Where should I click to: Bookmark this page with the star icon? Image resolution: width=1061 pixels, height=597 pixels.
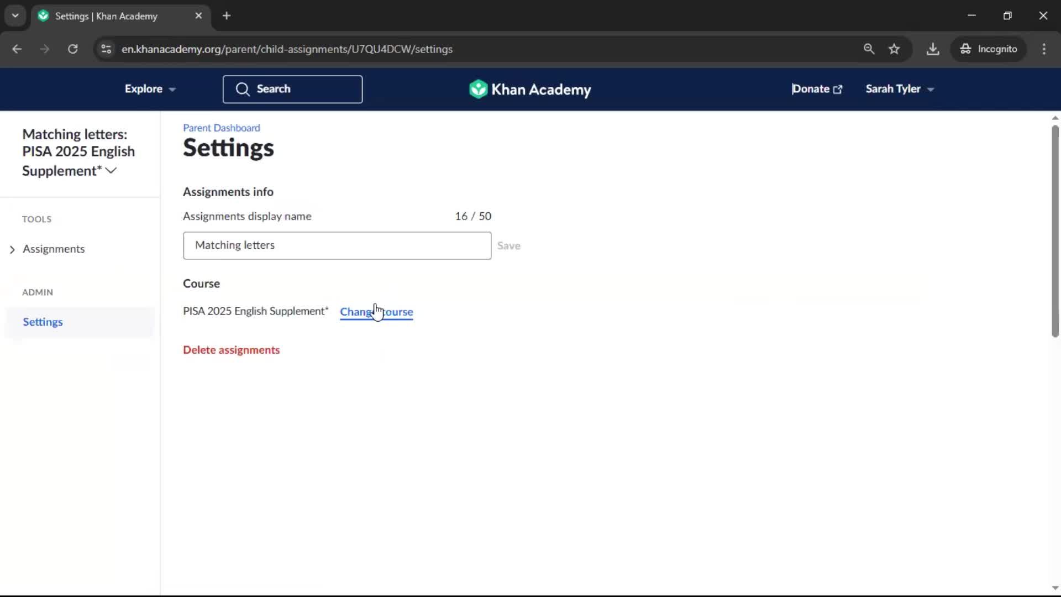[894, 49]
